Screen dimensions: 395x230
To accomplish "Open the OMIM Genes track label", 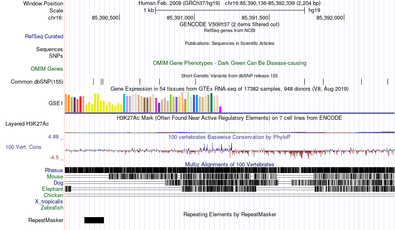I will tap(47, 69).
